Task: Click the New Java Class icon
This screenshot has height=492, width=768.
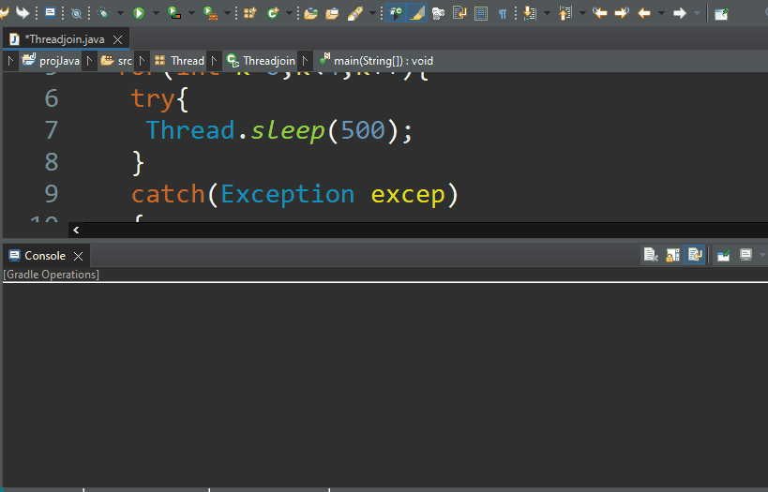Action: [273, 13]
